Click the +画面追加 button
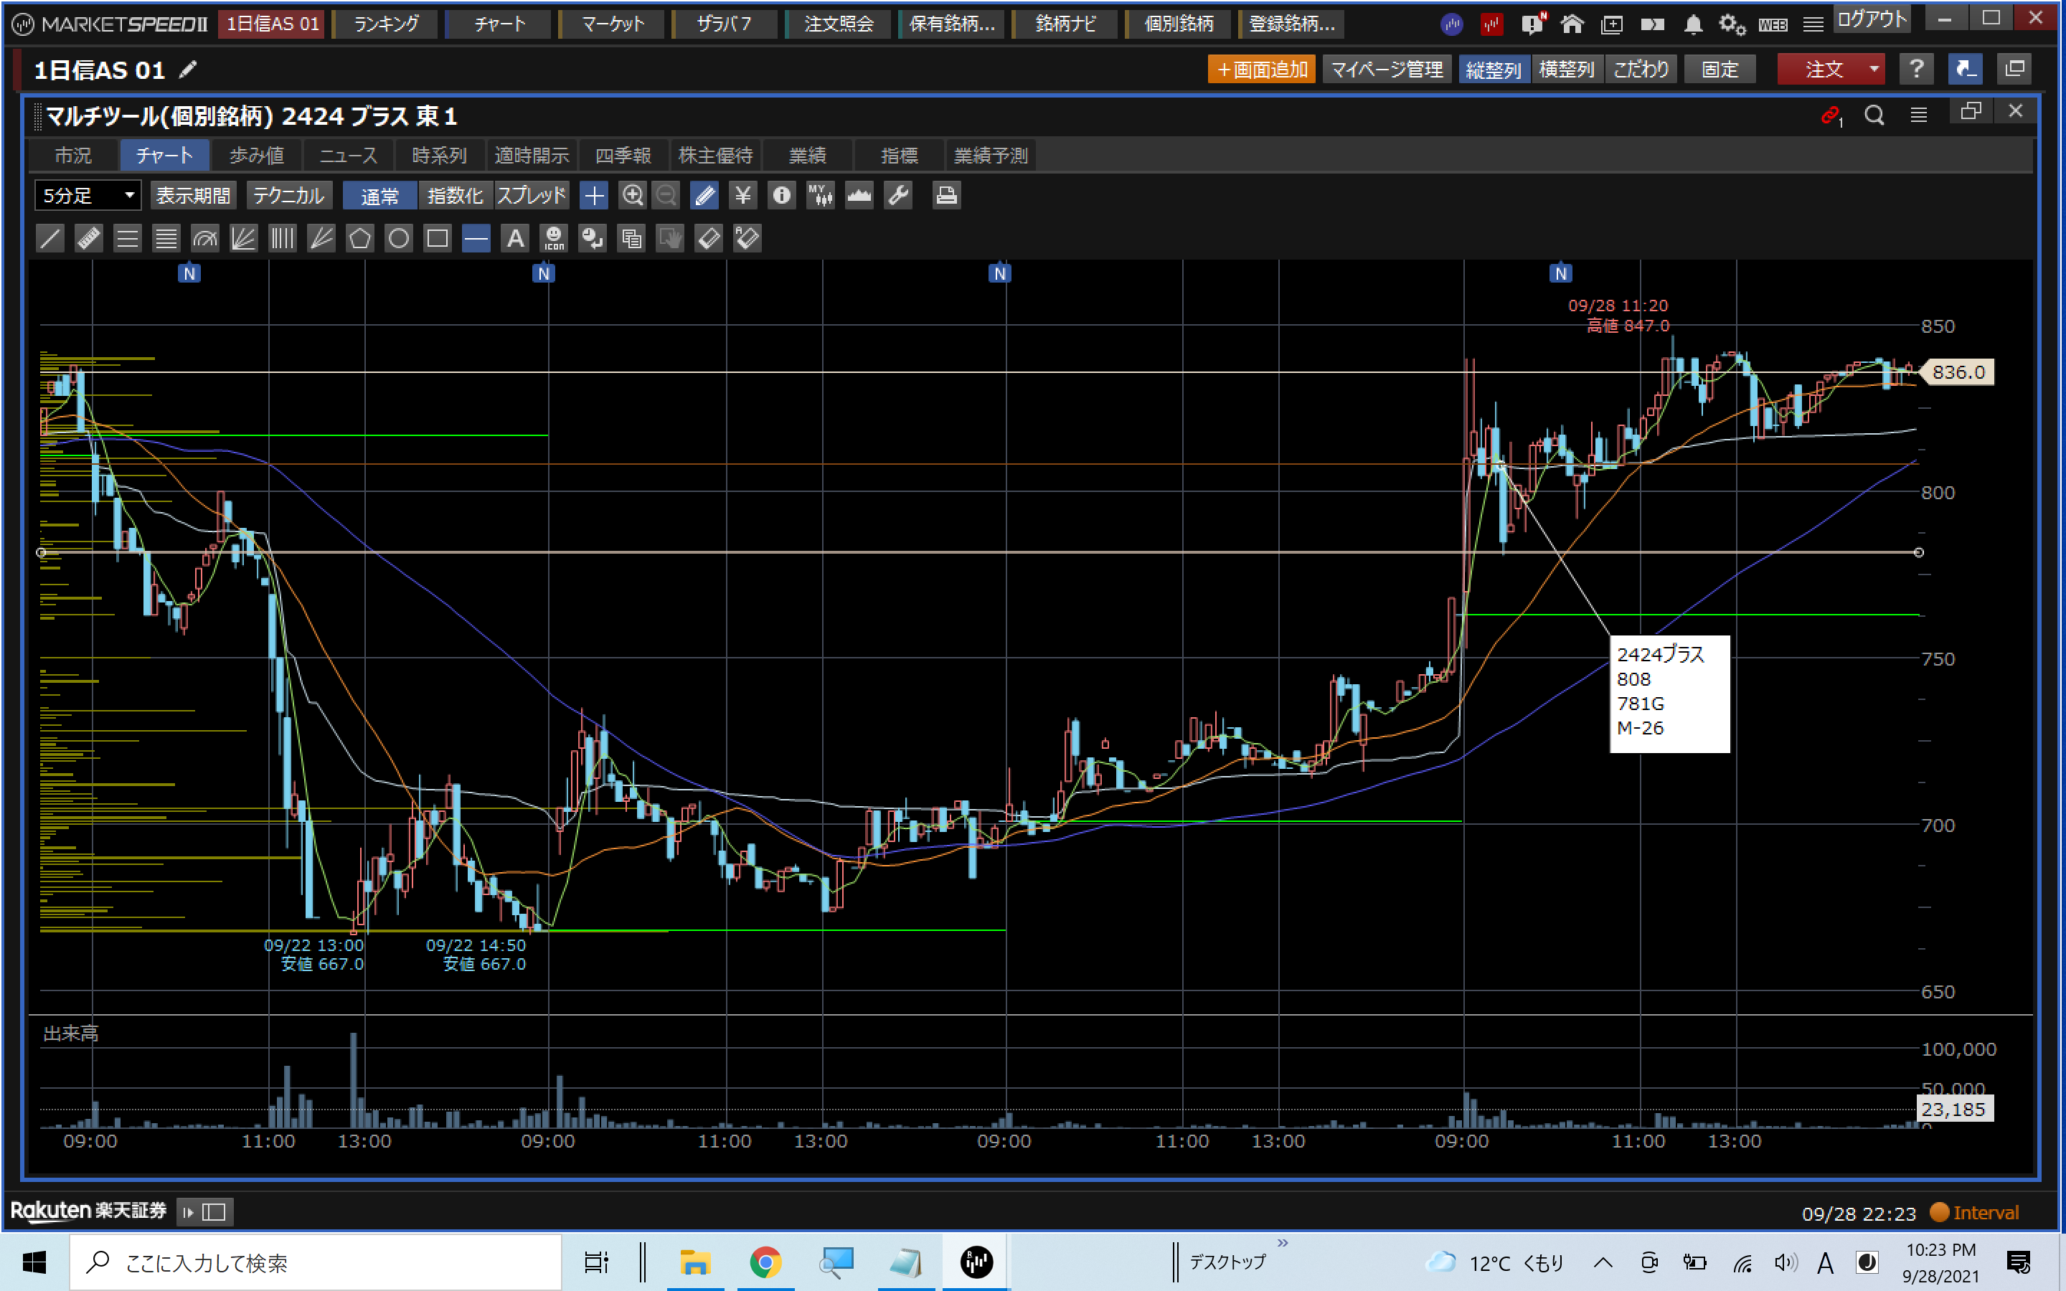Screen dimensions: 2066x1291 tap(1261, 69)
